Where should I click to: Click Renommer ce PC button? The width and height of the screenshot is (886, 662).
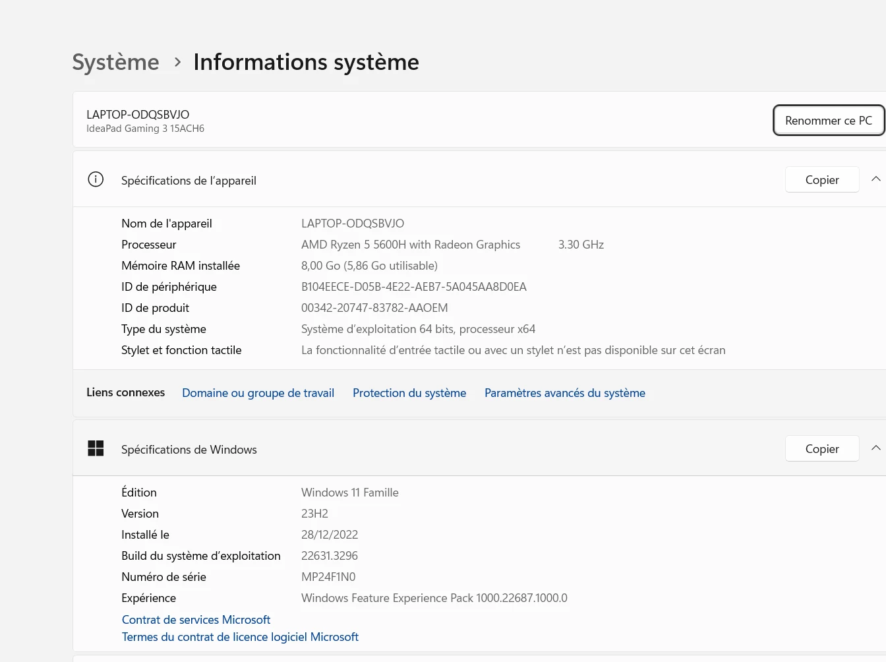pyautogui.click(x=829, y=121)
